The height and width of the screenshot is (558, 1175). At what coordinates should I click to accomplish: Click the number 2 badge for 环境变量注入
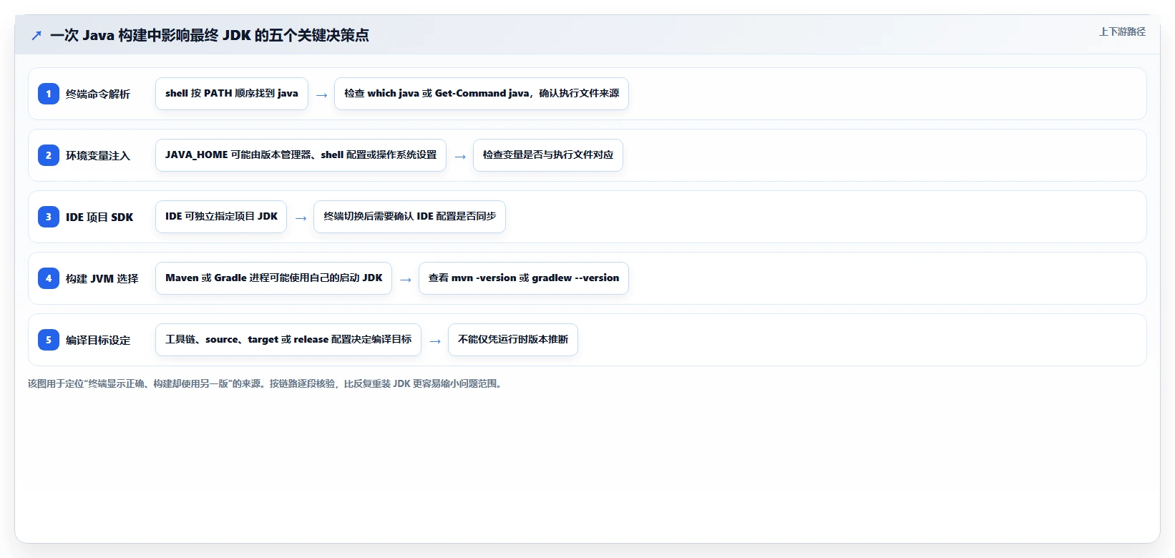49,155
